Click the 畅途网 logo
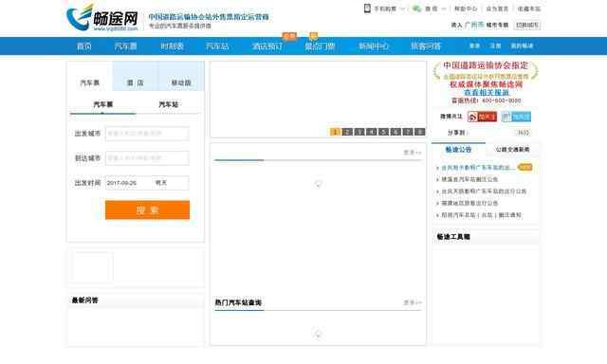The height and width of the screenshot is (364, 607). [x=102, y=18]
